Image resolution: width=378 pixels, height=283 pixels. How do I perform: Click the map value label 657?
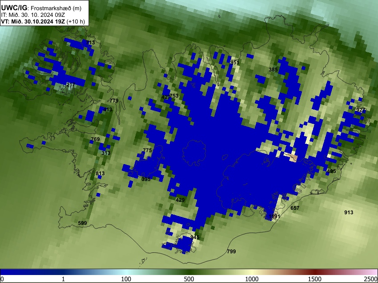pyautogui.click(x=295, y=208)
